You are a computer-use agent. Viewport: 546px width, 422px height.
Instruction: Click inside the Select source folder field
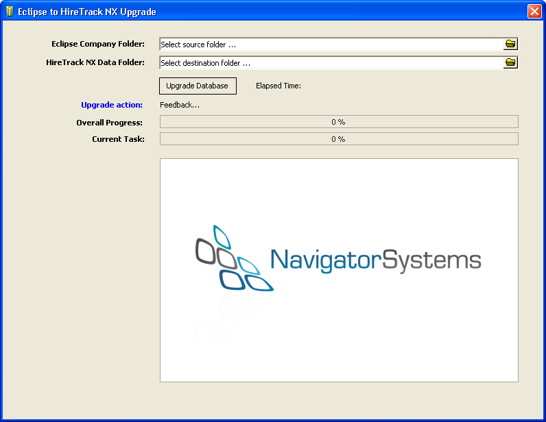tap(329, 45)
